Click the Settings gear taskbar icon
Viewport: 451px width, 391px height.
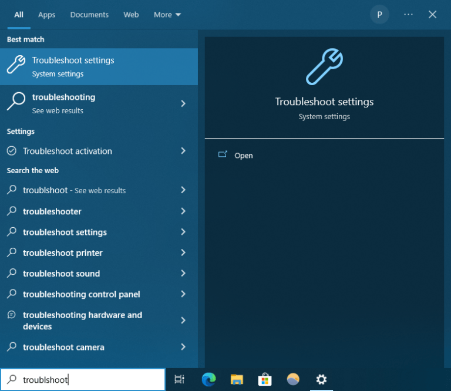(x=321, y=379)
